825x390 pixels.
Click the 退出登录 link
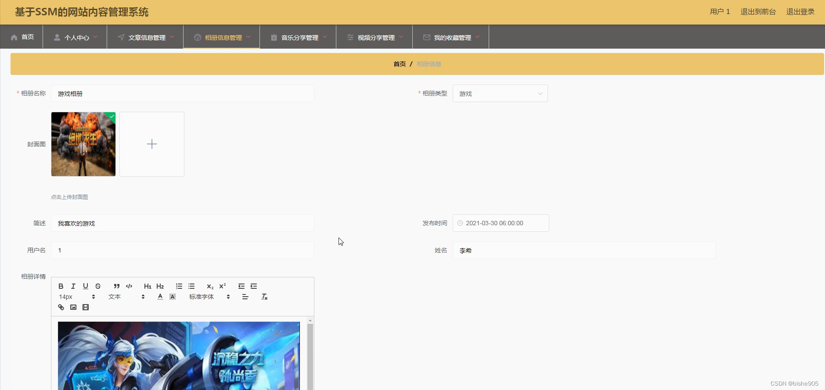click(x=800, y=12)
